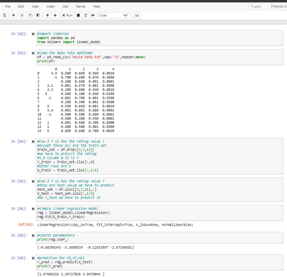Run cell In [84] with its run icon
Screen dimensions: 287x277
coord(33,141)
